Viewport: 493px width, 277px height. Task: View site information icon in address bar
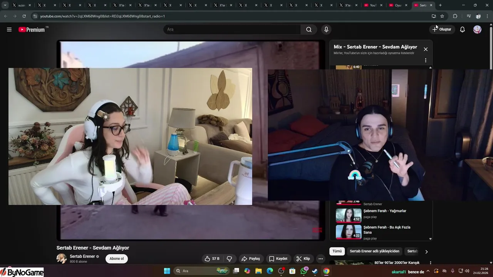click(x=35, y=16)
